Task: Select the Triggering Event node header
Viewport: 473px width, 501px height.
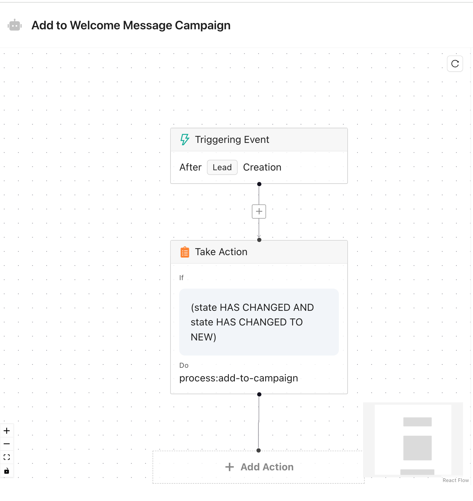Action: 259,140
